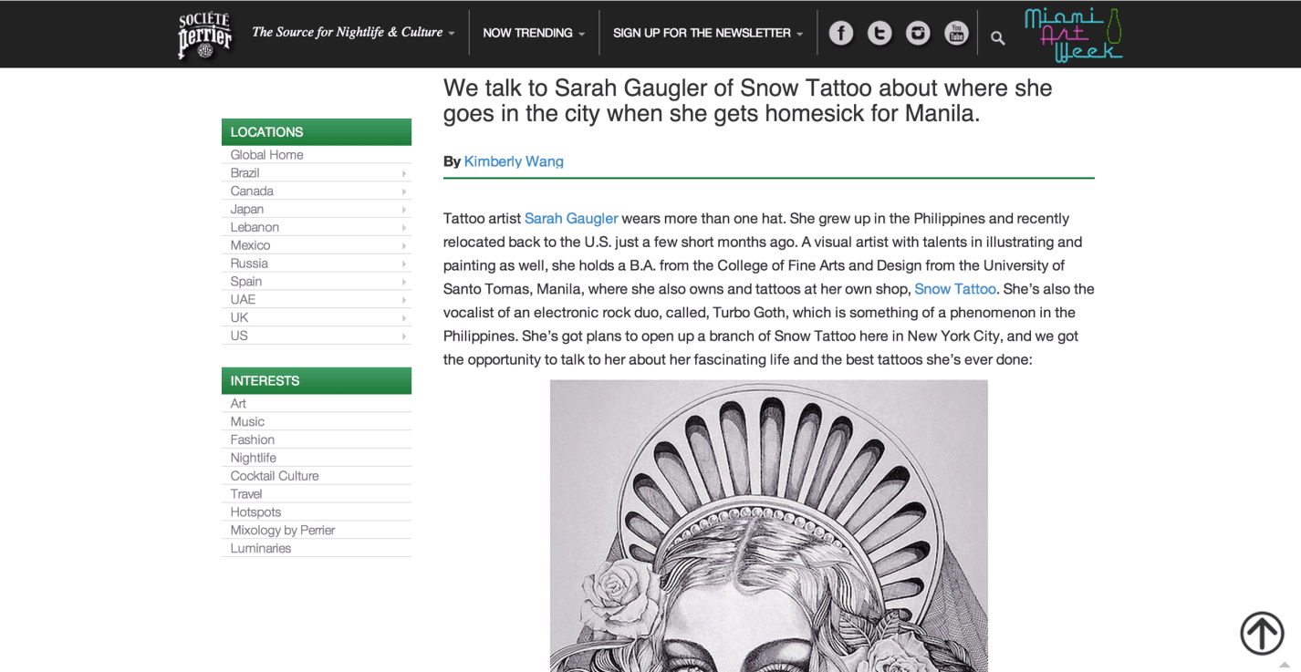Expand the Lebanon location arrow
Viewport: 1301px width, 672px height.
[x=403, y=228]
